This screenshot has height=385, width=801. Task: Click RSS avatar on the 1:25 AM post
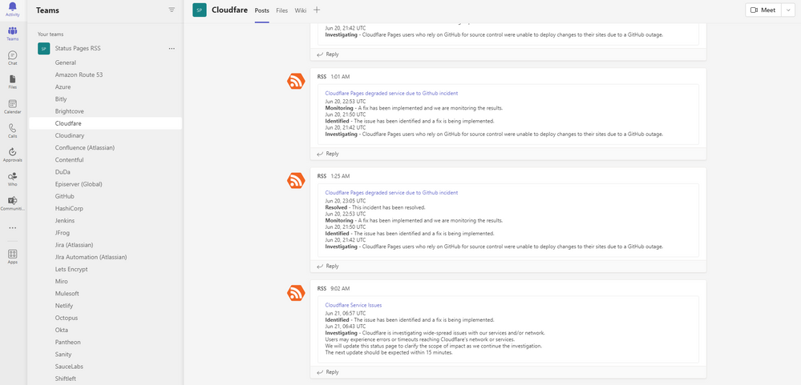pyautogui.click(x=297, y=181)
